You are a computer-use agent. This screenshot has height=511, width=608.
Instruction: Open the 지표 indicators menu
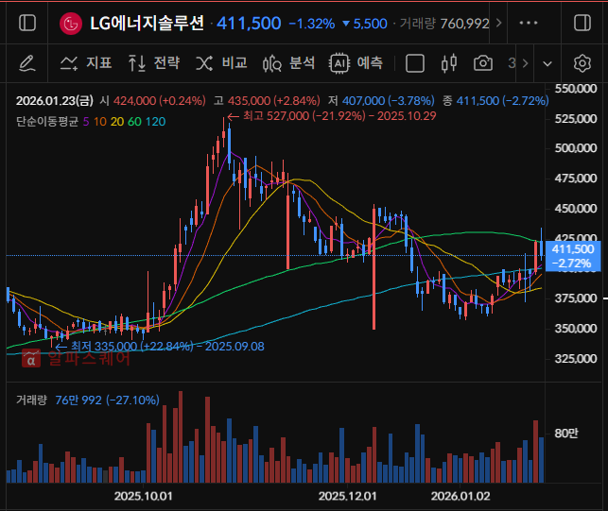click(86, 62)
